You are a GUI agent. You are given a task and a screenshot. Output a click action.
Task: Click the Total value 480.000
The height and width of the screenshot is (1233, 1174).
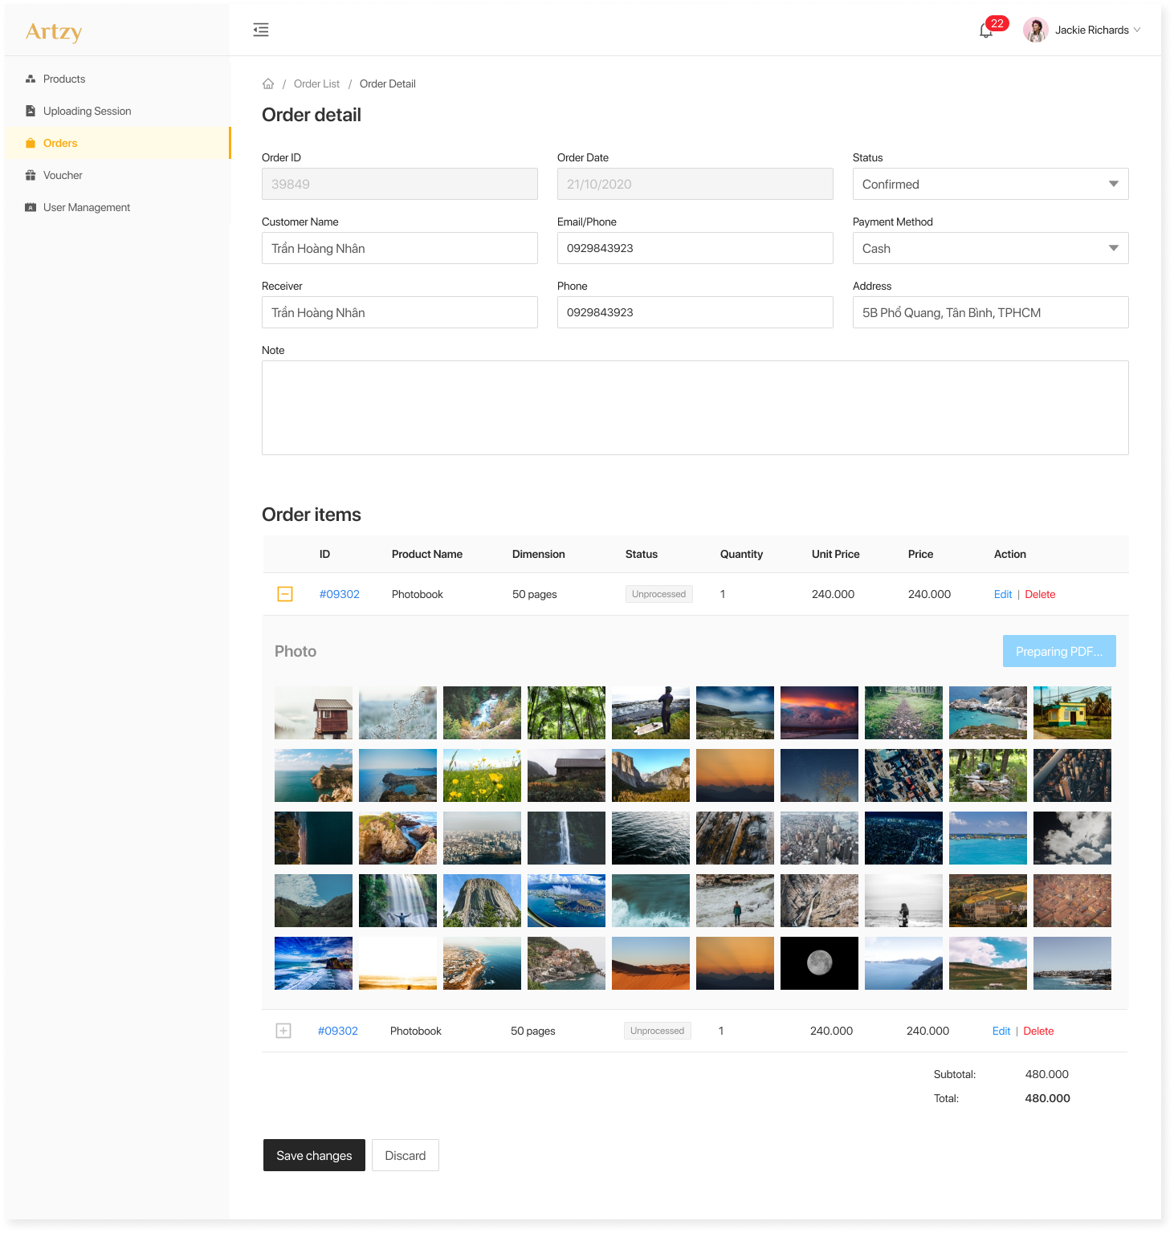(x=1047, y=1098)
